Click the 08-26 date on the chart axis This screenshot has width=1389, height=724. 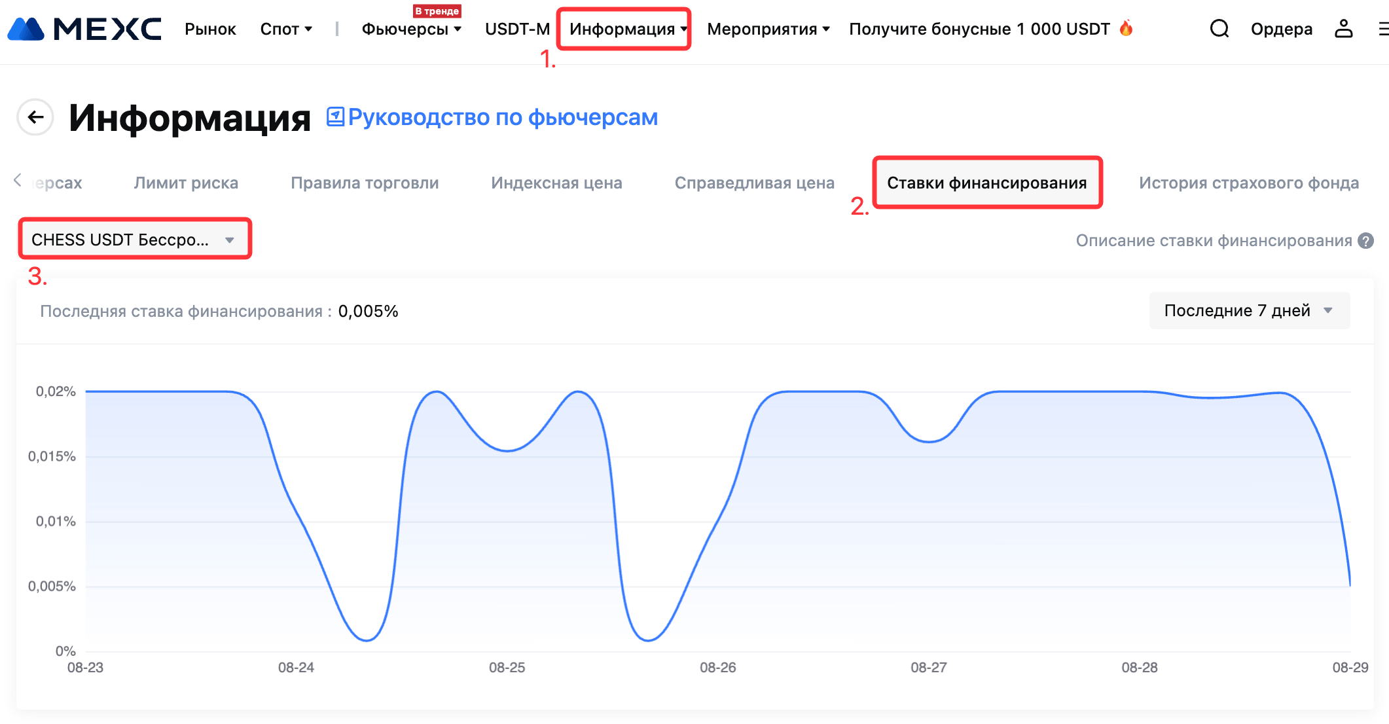(x=717, y=667)
